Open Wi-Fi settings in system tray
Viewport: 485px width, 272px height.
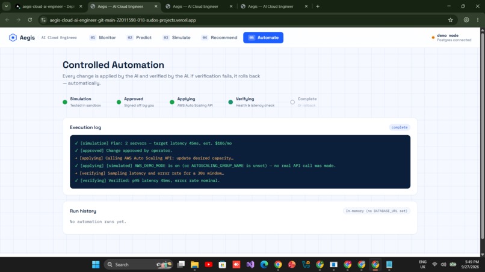click(x=434, y=265)
